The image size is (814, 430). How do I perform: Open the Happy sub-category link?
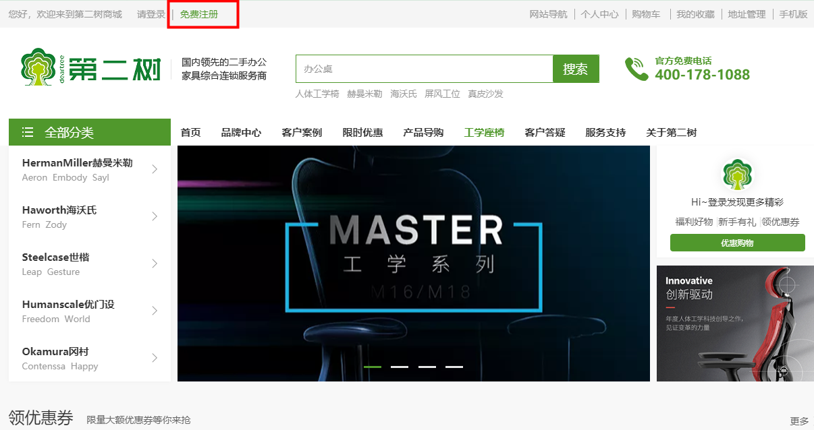pyautogui.click(x=84, y=367)
